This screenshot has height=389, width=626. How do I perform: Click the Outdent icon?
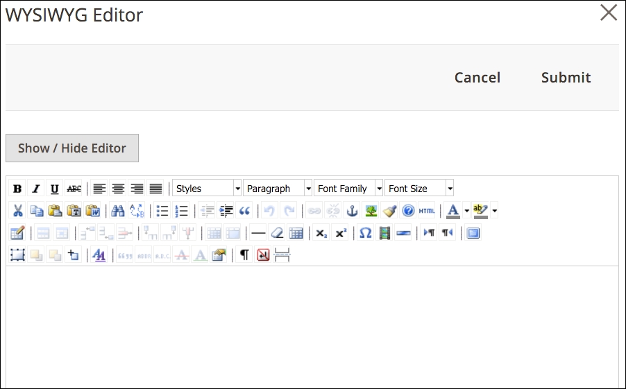click(208, 211)
